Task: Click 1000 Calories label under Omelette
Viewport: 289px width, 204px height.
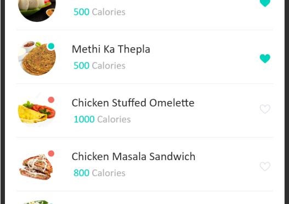Action: tap(102, 119)
